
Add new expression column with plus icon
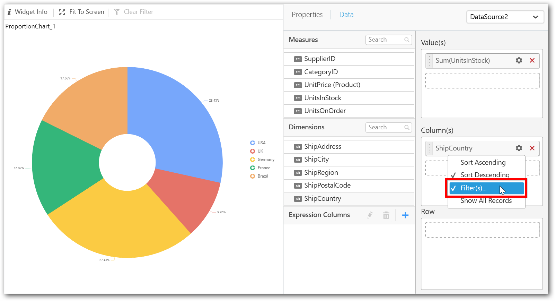coord(405,215)
